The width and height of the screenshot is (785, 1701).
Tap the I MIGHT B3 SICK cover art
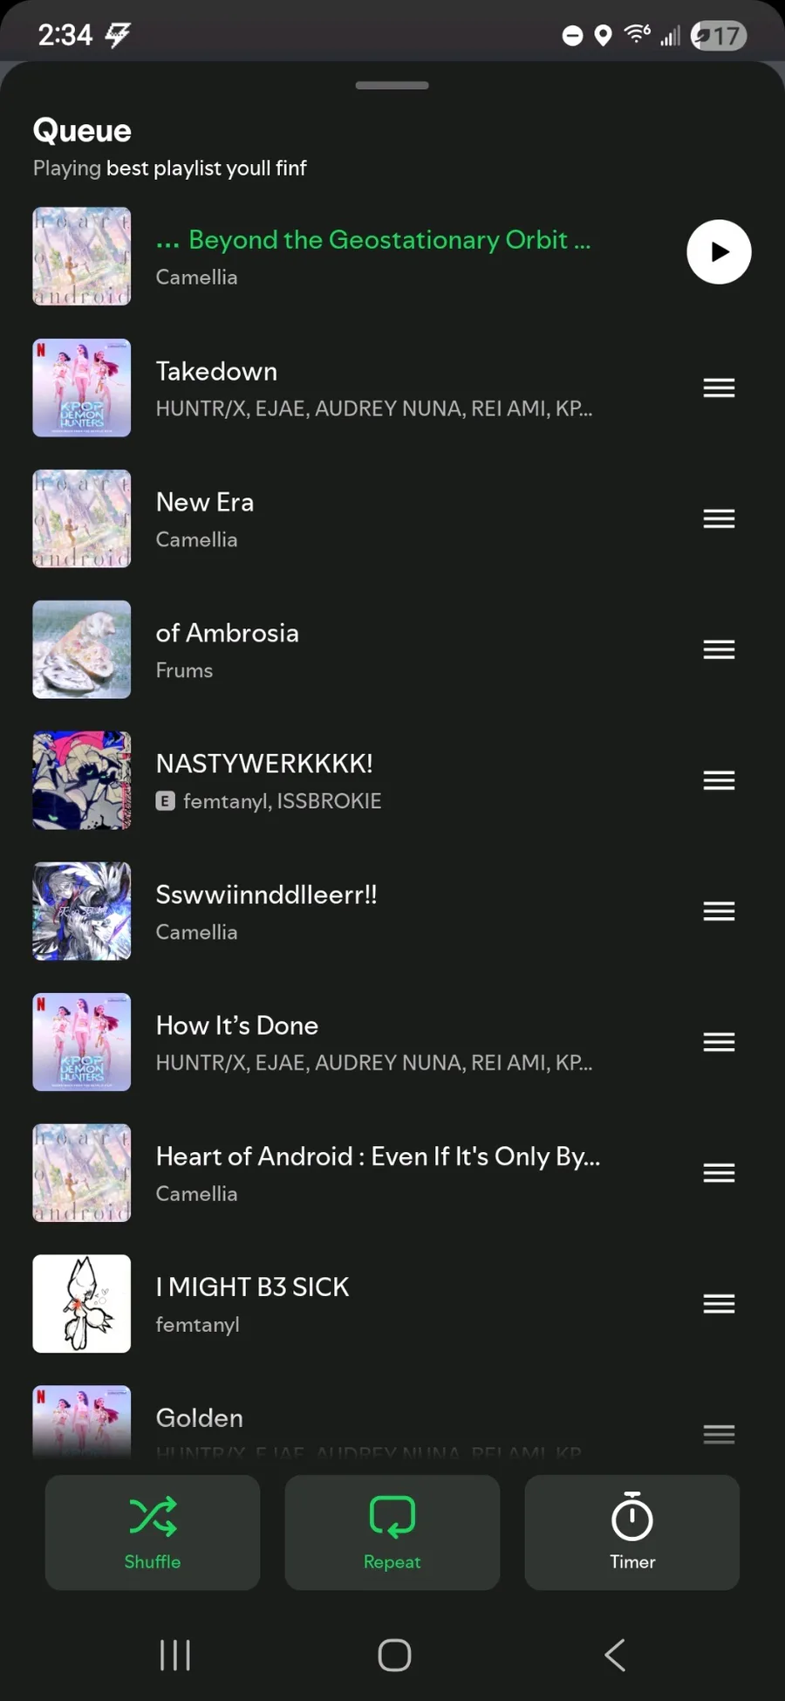click(82, 1304)
